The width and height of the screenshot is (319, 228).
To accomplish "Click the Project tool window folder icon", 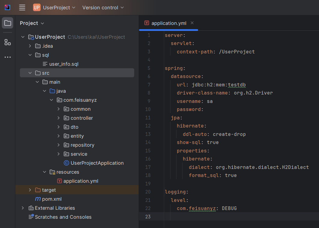I will pyautogui.click(x=8, y=23).
